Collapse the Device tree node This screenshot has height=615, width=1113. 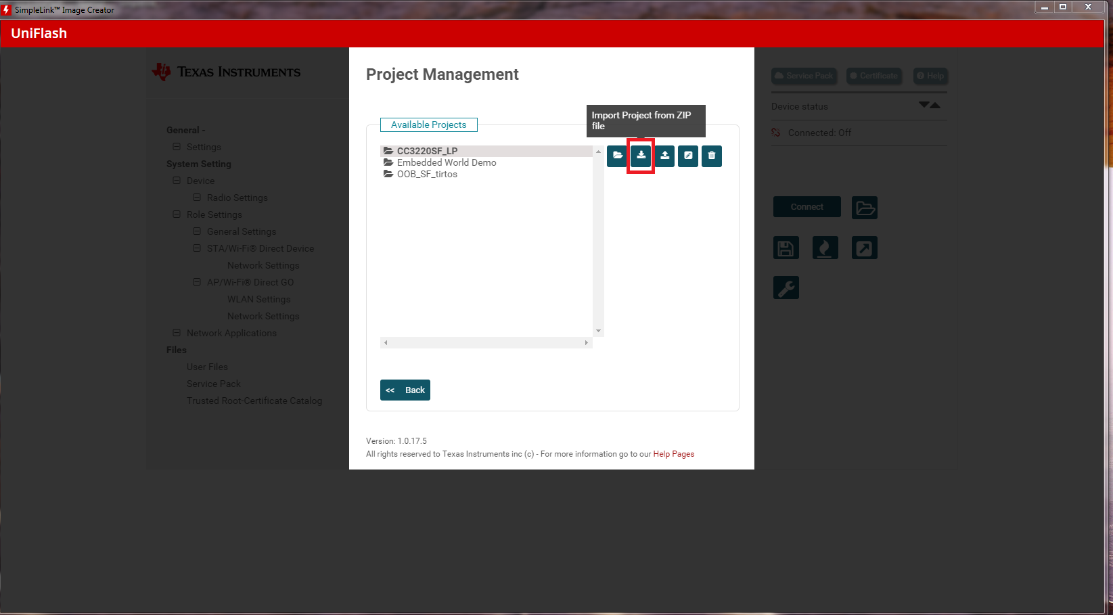click(177, 181)
